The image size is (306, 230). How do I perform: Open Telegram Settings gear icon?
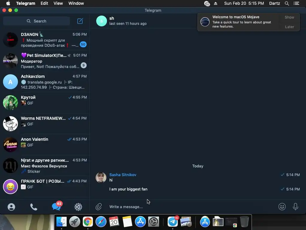[78, 207]
